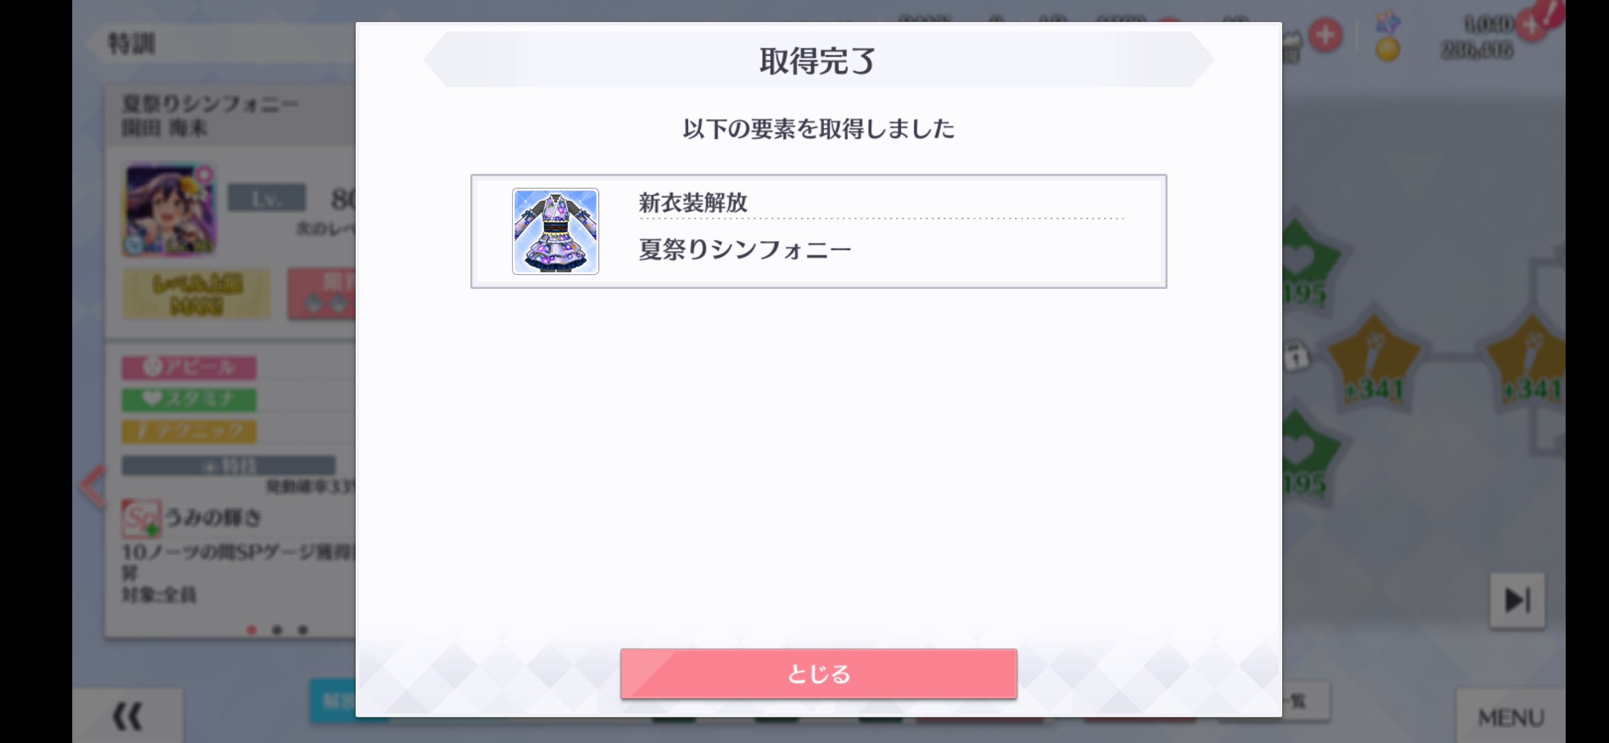Open the 特訓 header tab
This screenshot has height=743, width=1609.
click(x=132, y=44)
